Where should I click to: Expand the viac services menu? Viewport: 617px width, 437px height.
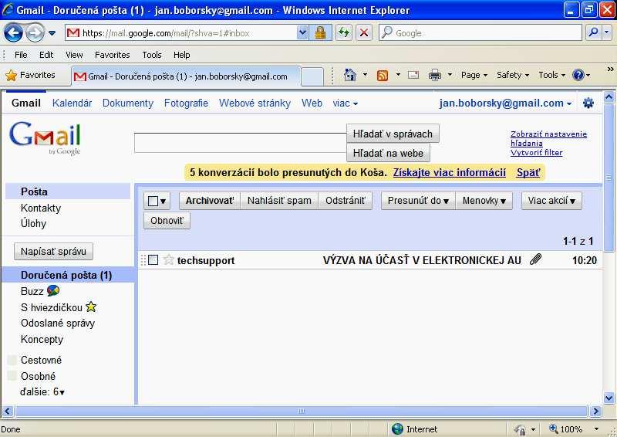coord(345,103)
